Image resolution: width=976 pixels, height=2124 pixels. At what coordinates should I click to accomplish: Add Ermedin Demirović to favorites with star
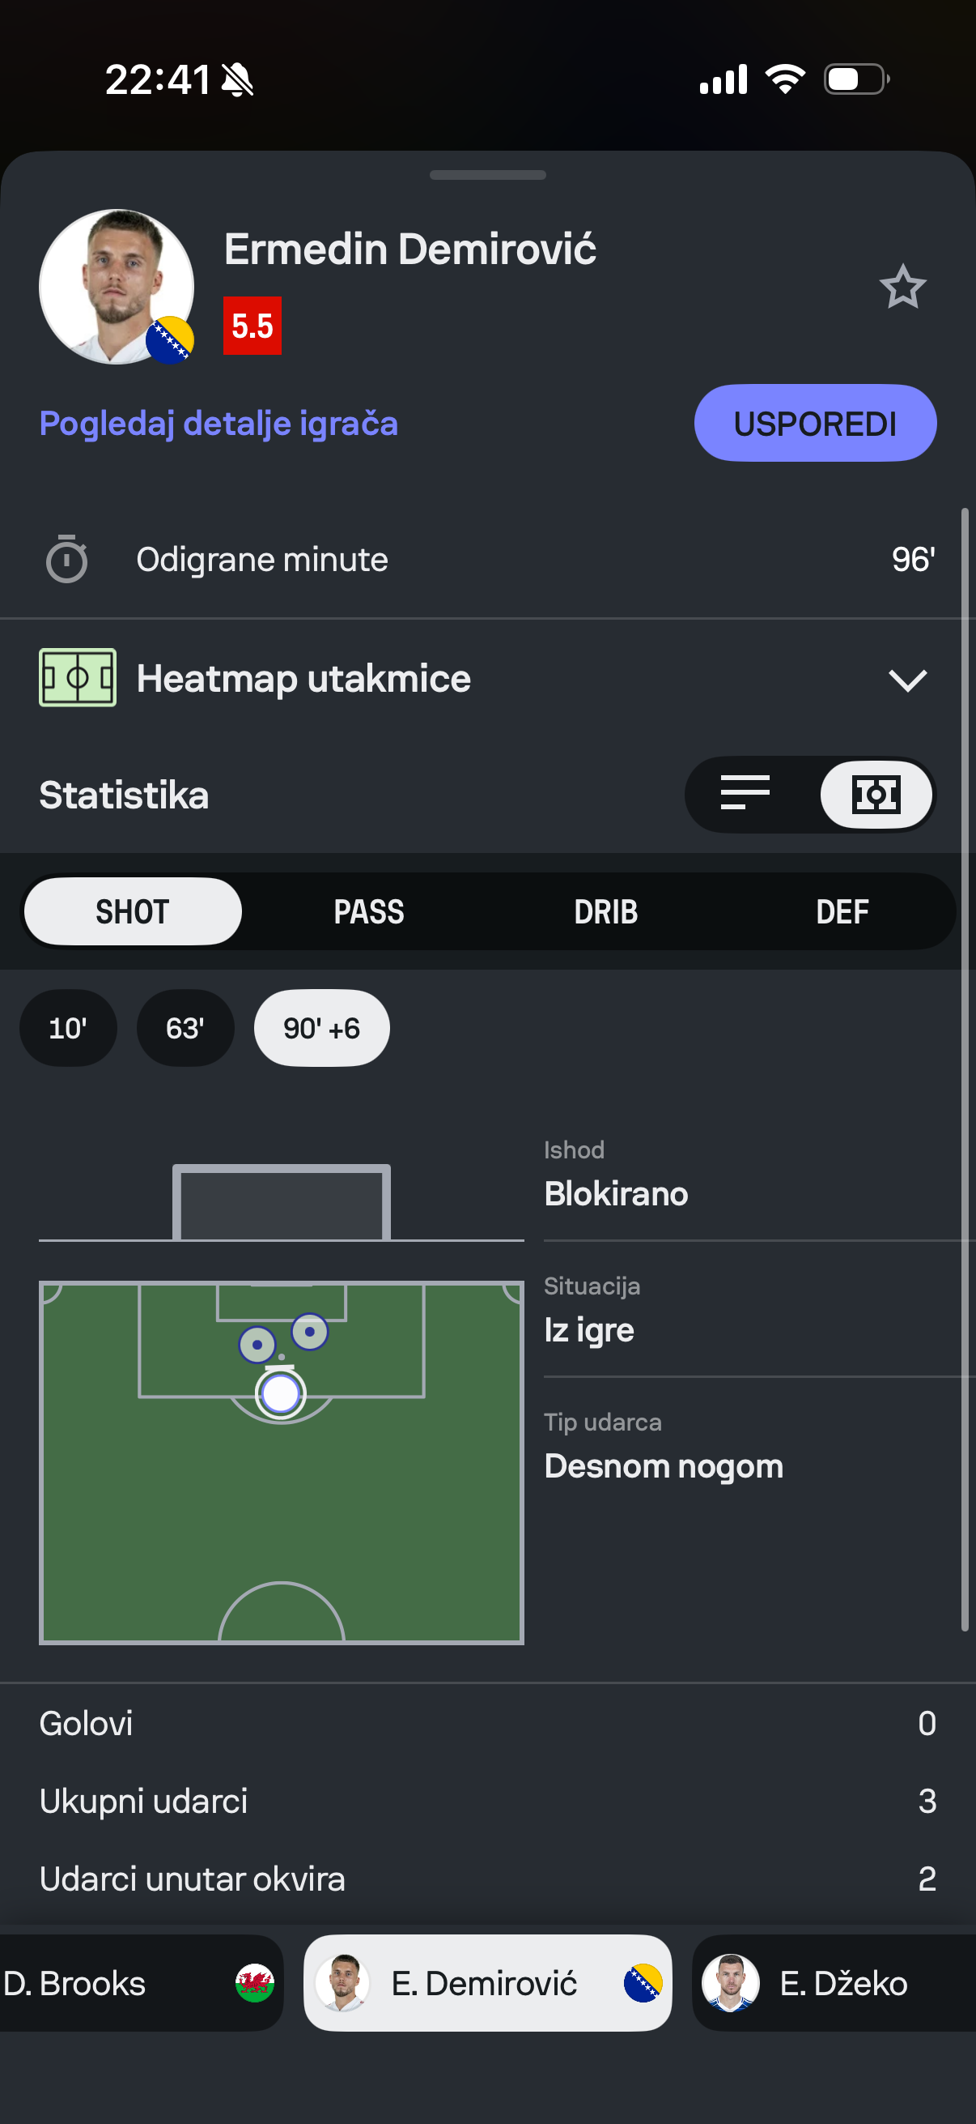902,287
